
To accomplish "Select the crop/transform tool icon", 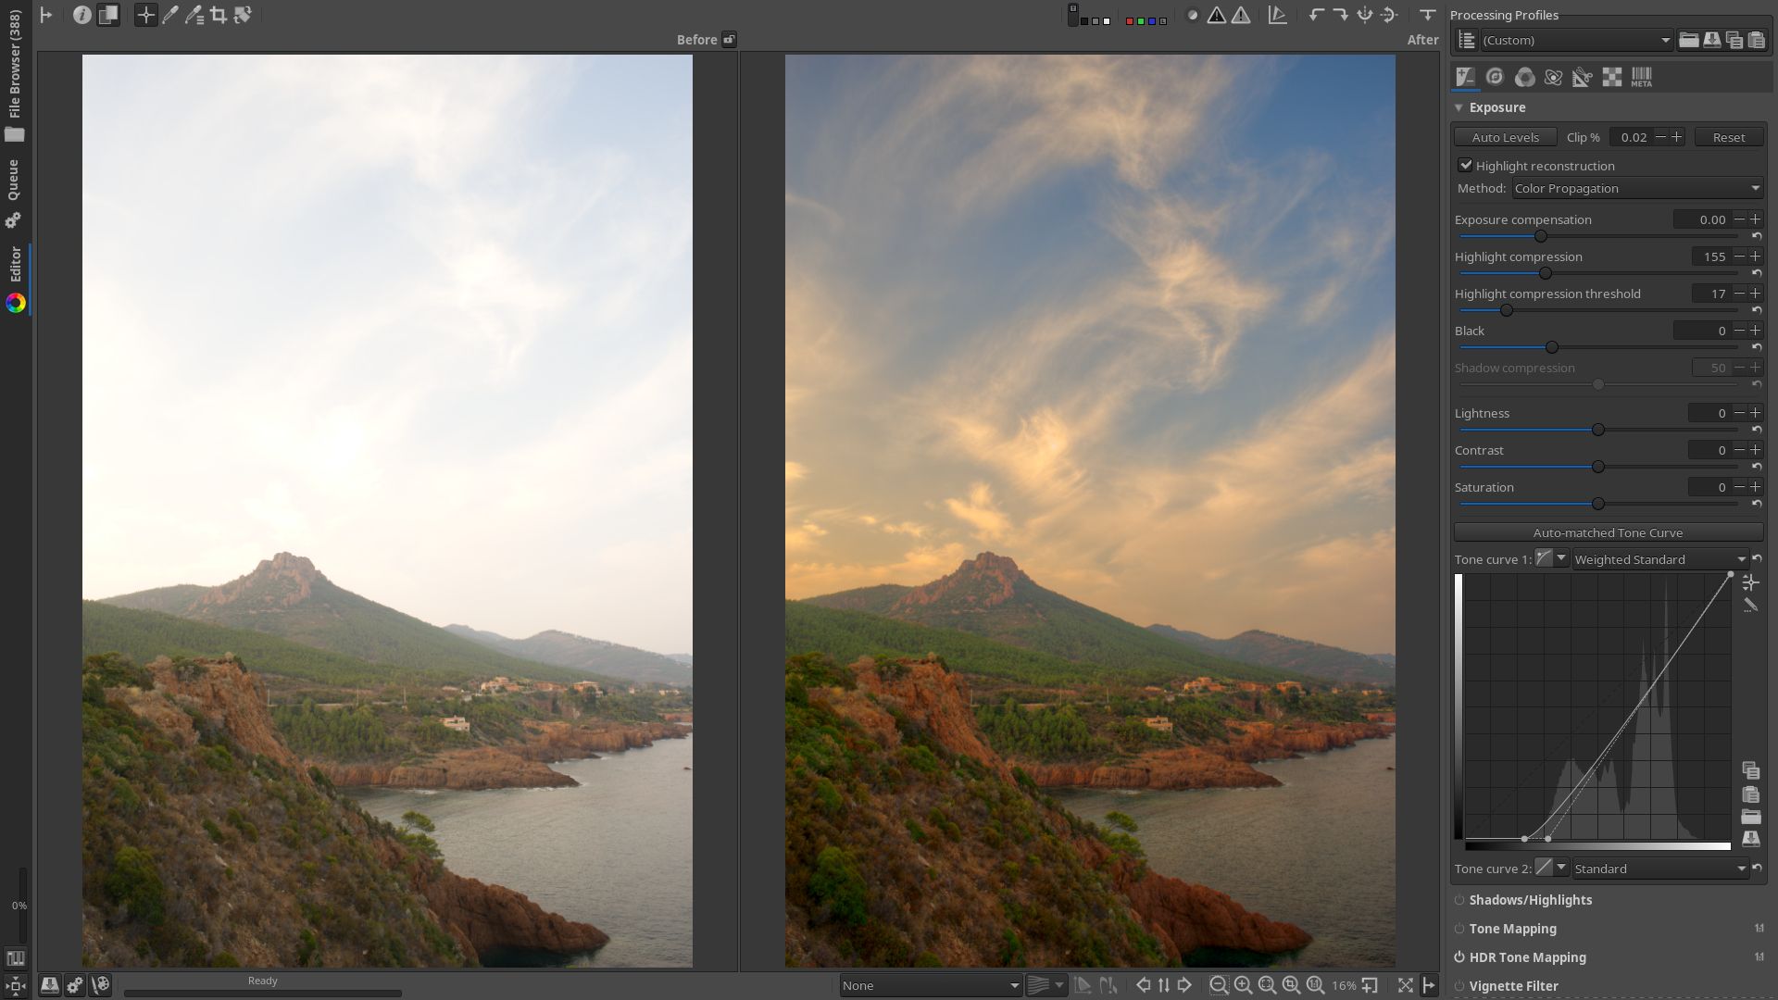I will click(218, 14).
